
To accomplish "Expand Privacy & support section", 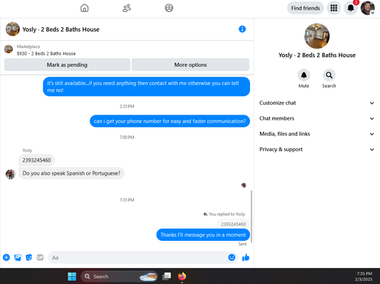I will [x=317, y=150].
